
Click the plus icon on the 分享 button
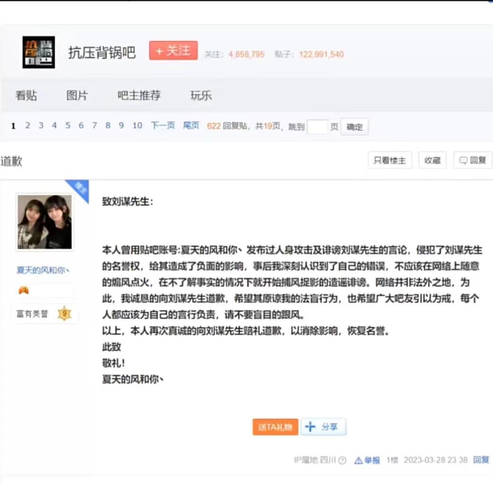[310, 426]
